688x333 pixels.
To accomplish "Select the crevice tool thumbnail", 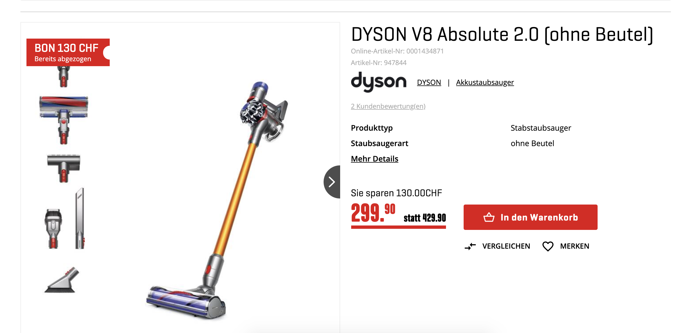I will click(x=80, y=218).
